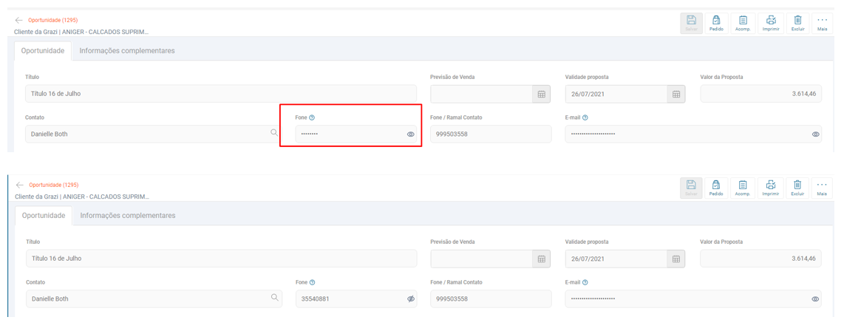Open Previsão de Venda calendar in upper form

pyautogui.click(x=541, y=95)
